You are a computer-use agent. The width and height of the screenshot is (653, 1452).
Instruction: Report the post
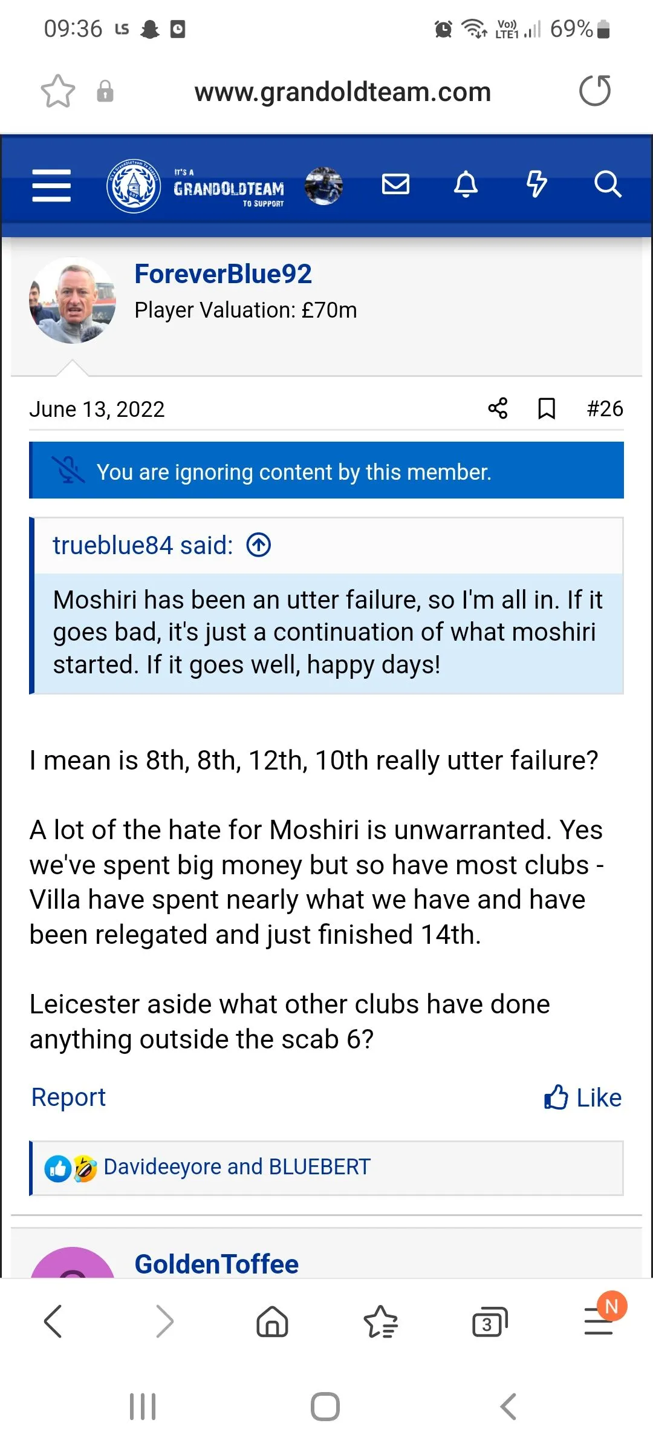tap(68, 1097)
